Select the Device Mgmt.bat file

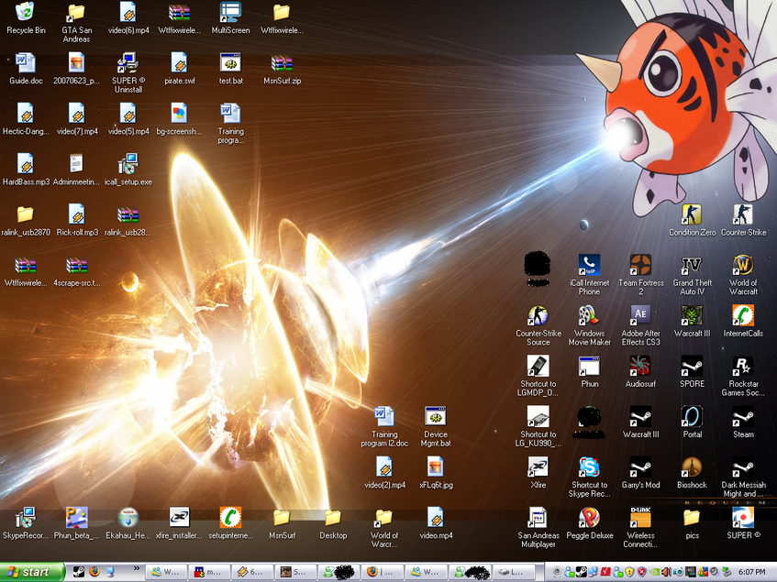click(x=436, y=426)
